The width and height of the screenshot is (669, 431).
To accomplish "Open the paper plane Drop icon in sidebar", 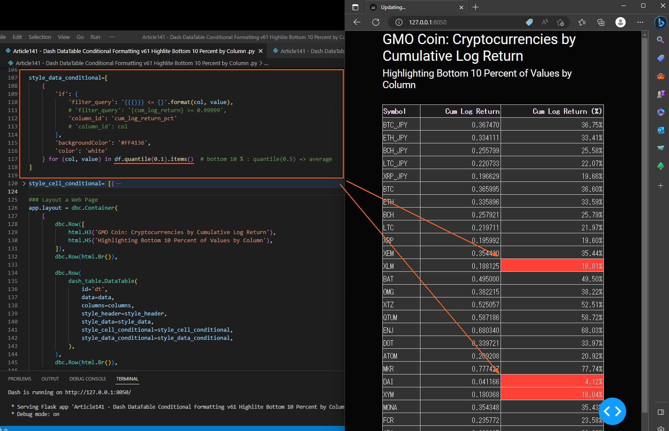I will (x=660, y=148).
